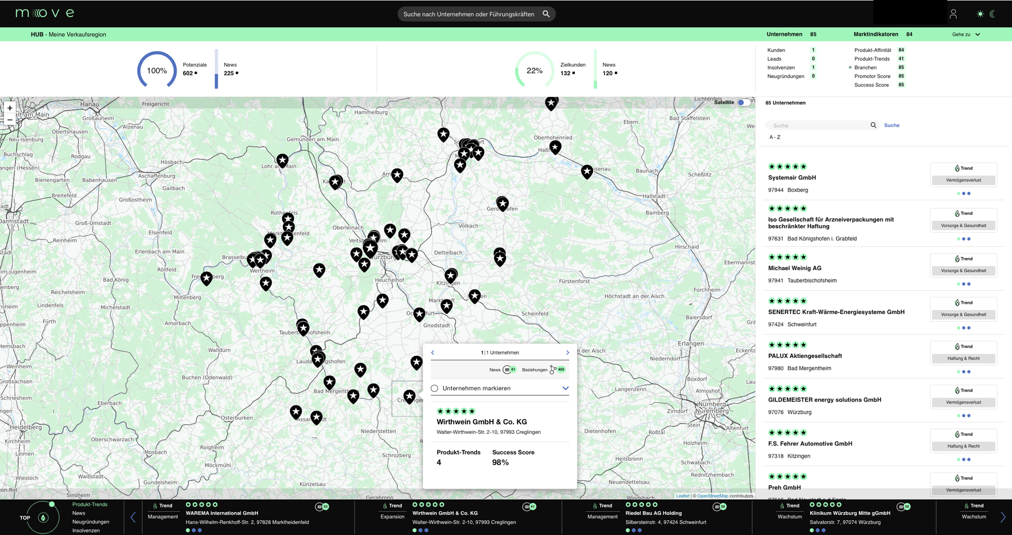Open the Leaflet attribution link
Viewport: 1012px width, 535px height.
[x=683, y=496]
